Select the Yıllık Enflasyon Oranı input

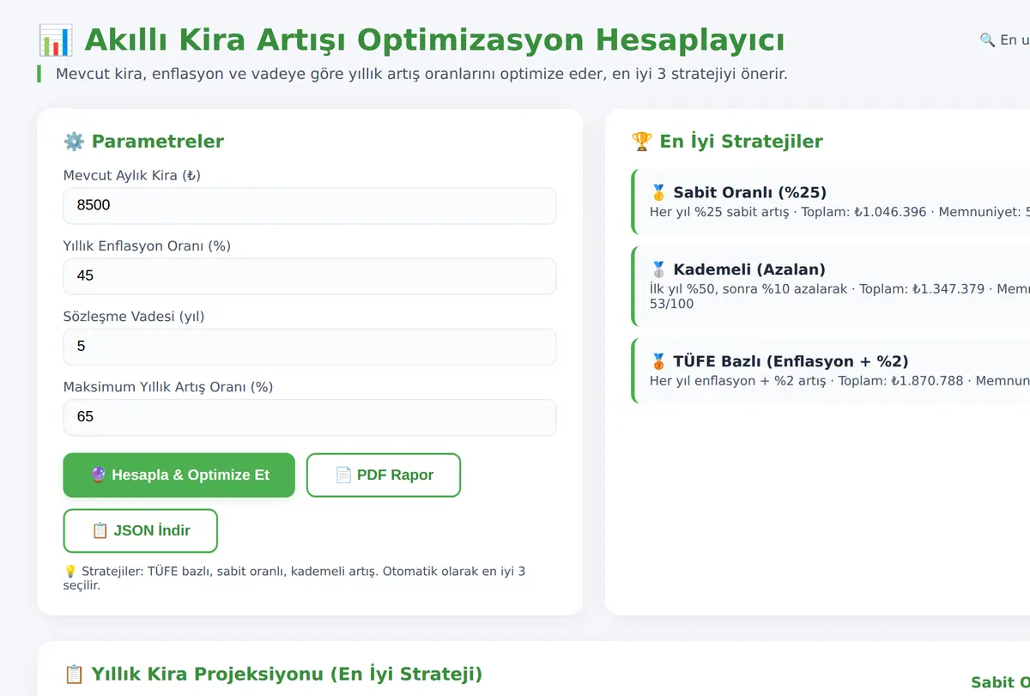310,276
